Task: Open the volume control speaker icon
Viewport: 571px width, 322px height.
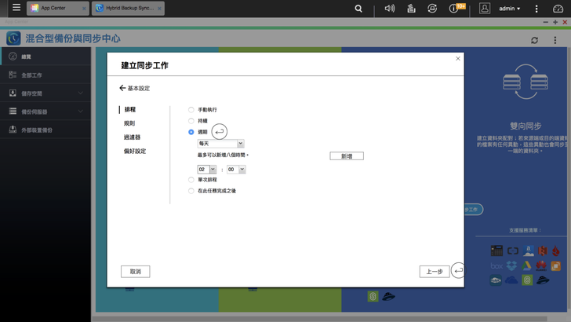Action: click(x=390, y=8)
